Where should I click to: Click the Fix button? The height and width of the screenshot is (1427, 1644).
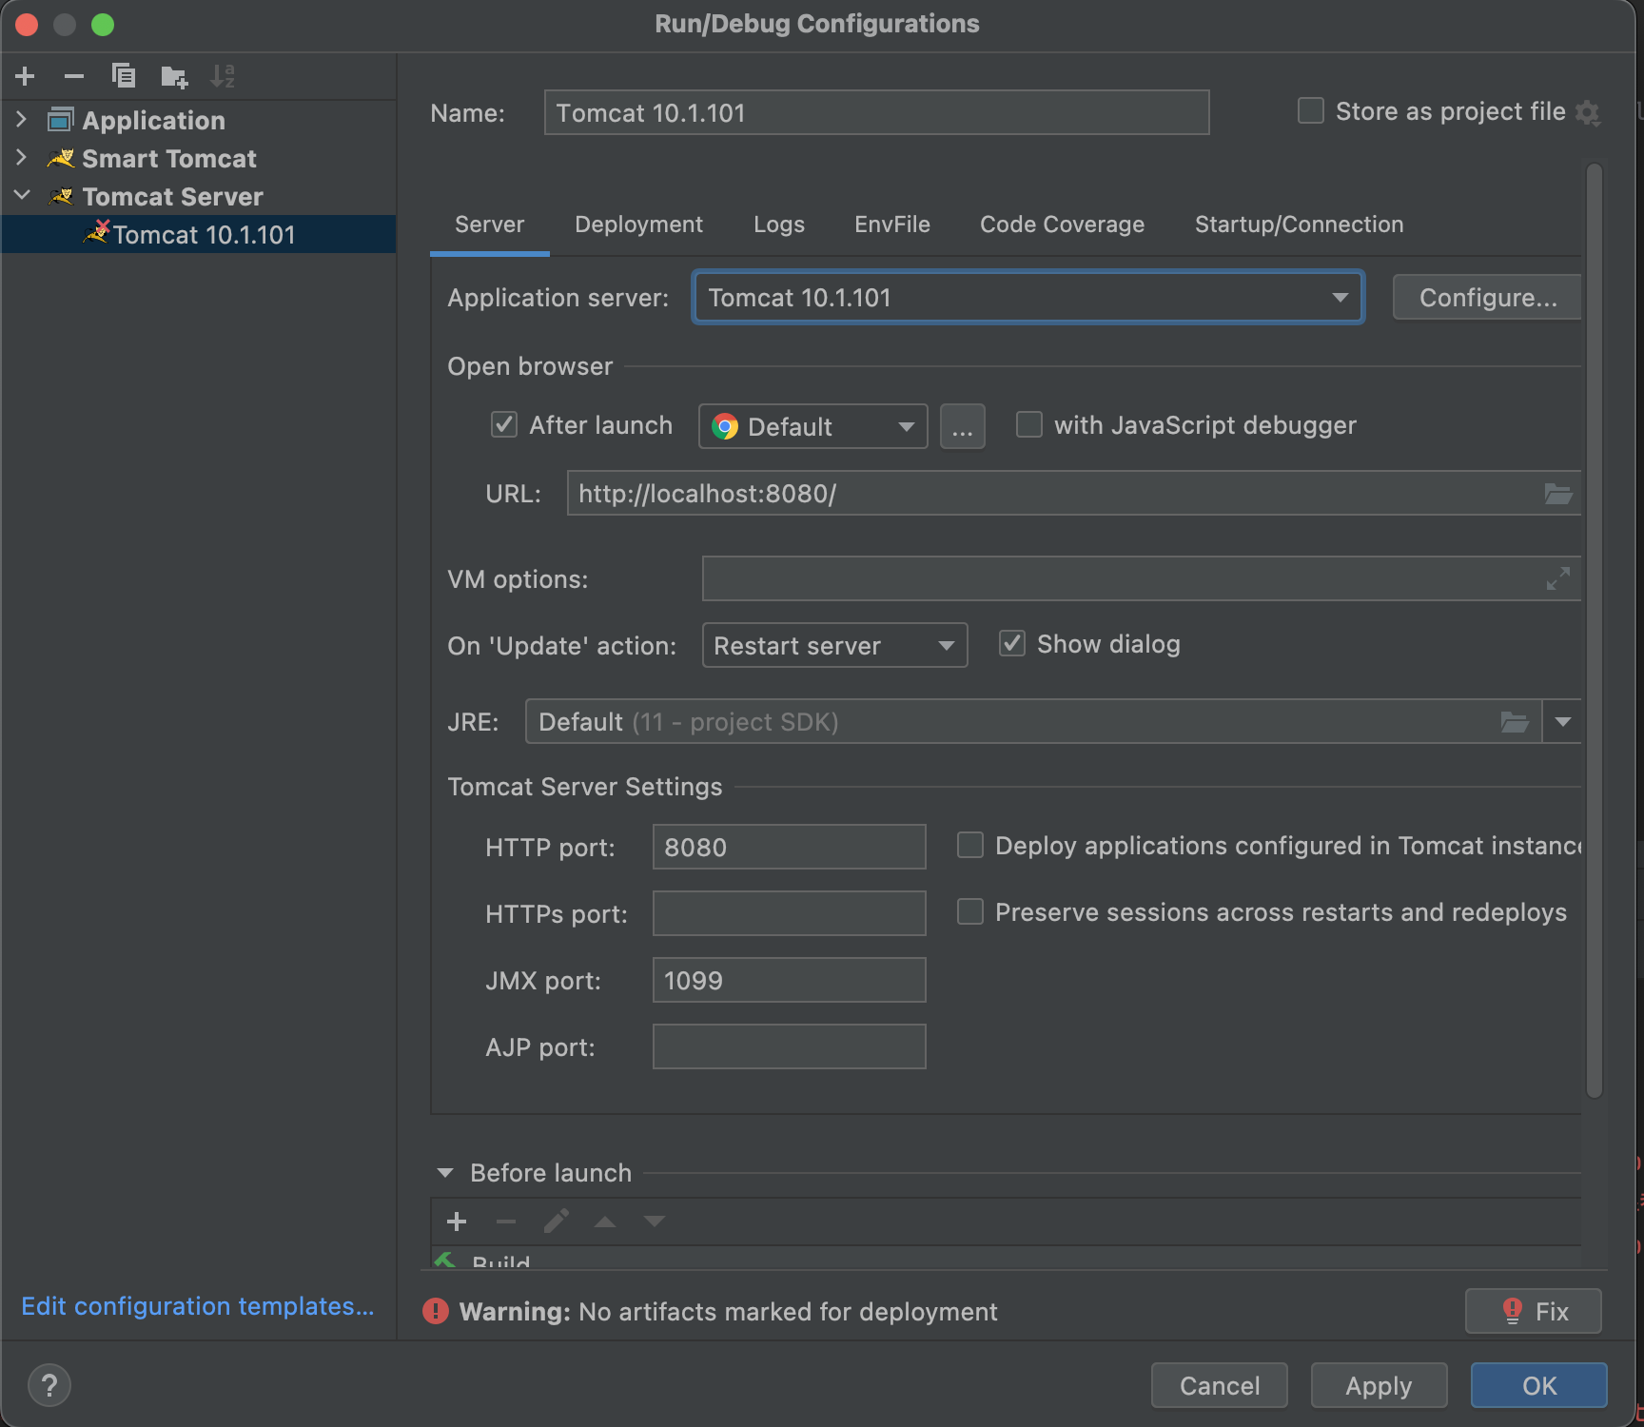[x=1534, y=1311]
